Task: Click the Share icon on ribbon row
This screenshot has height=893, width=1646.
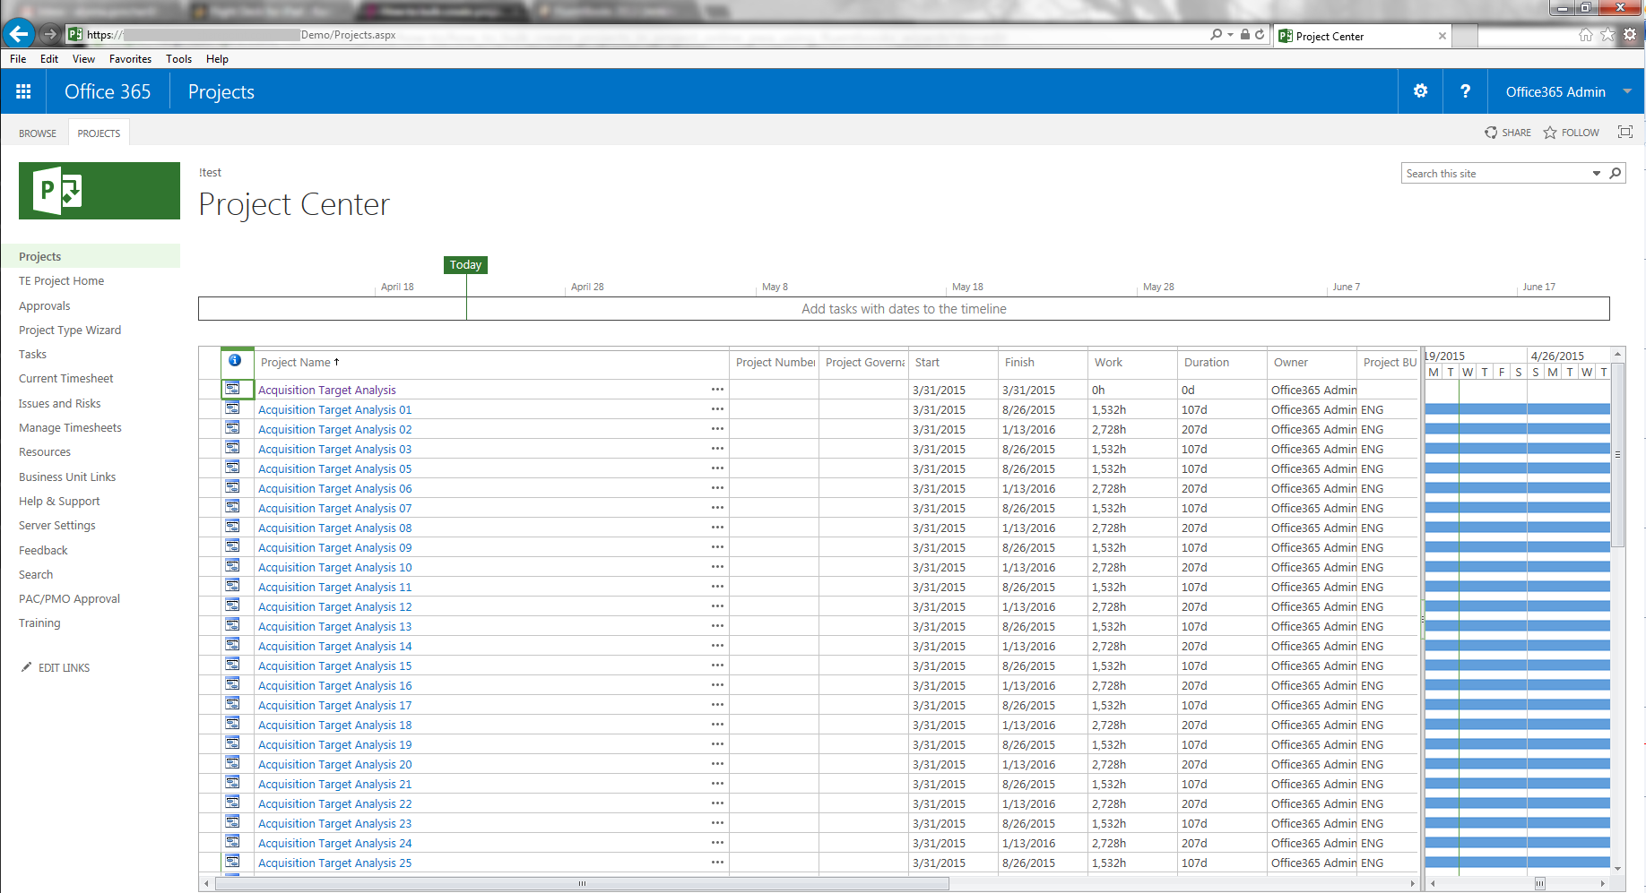Action: click(x=1491, y=133)
